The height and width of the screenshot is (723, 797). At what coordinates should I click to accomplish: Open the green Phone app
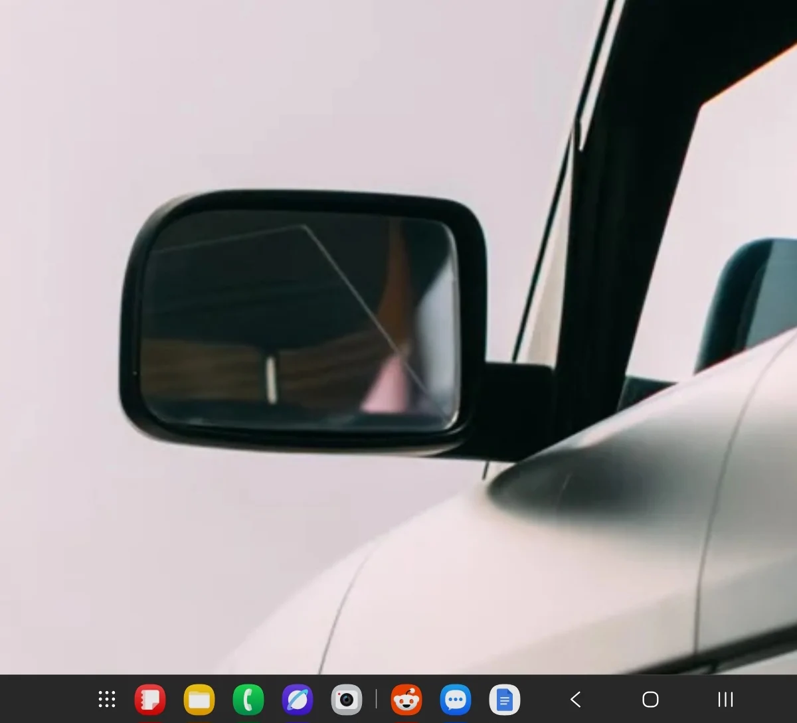tap(248, 699)
